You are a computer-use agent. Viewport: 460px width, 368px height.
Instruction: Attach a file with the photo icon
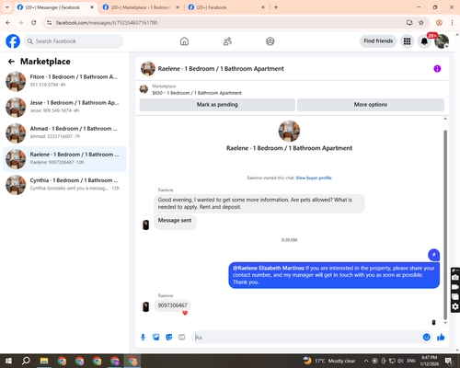pos(156,338)
